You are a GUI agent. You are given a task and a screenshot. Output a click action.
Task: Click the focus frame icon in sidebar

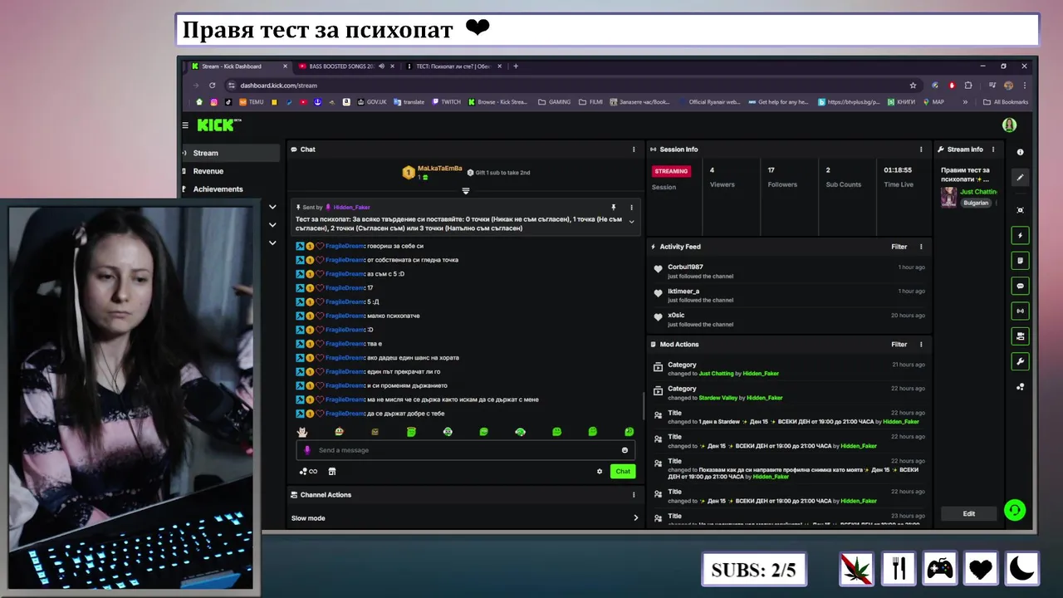(1021, 210)
